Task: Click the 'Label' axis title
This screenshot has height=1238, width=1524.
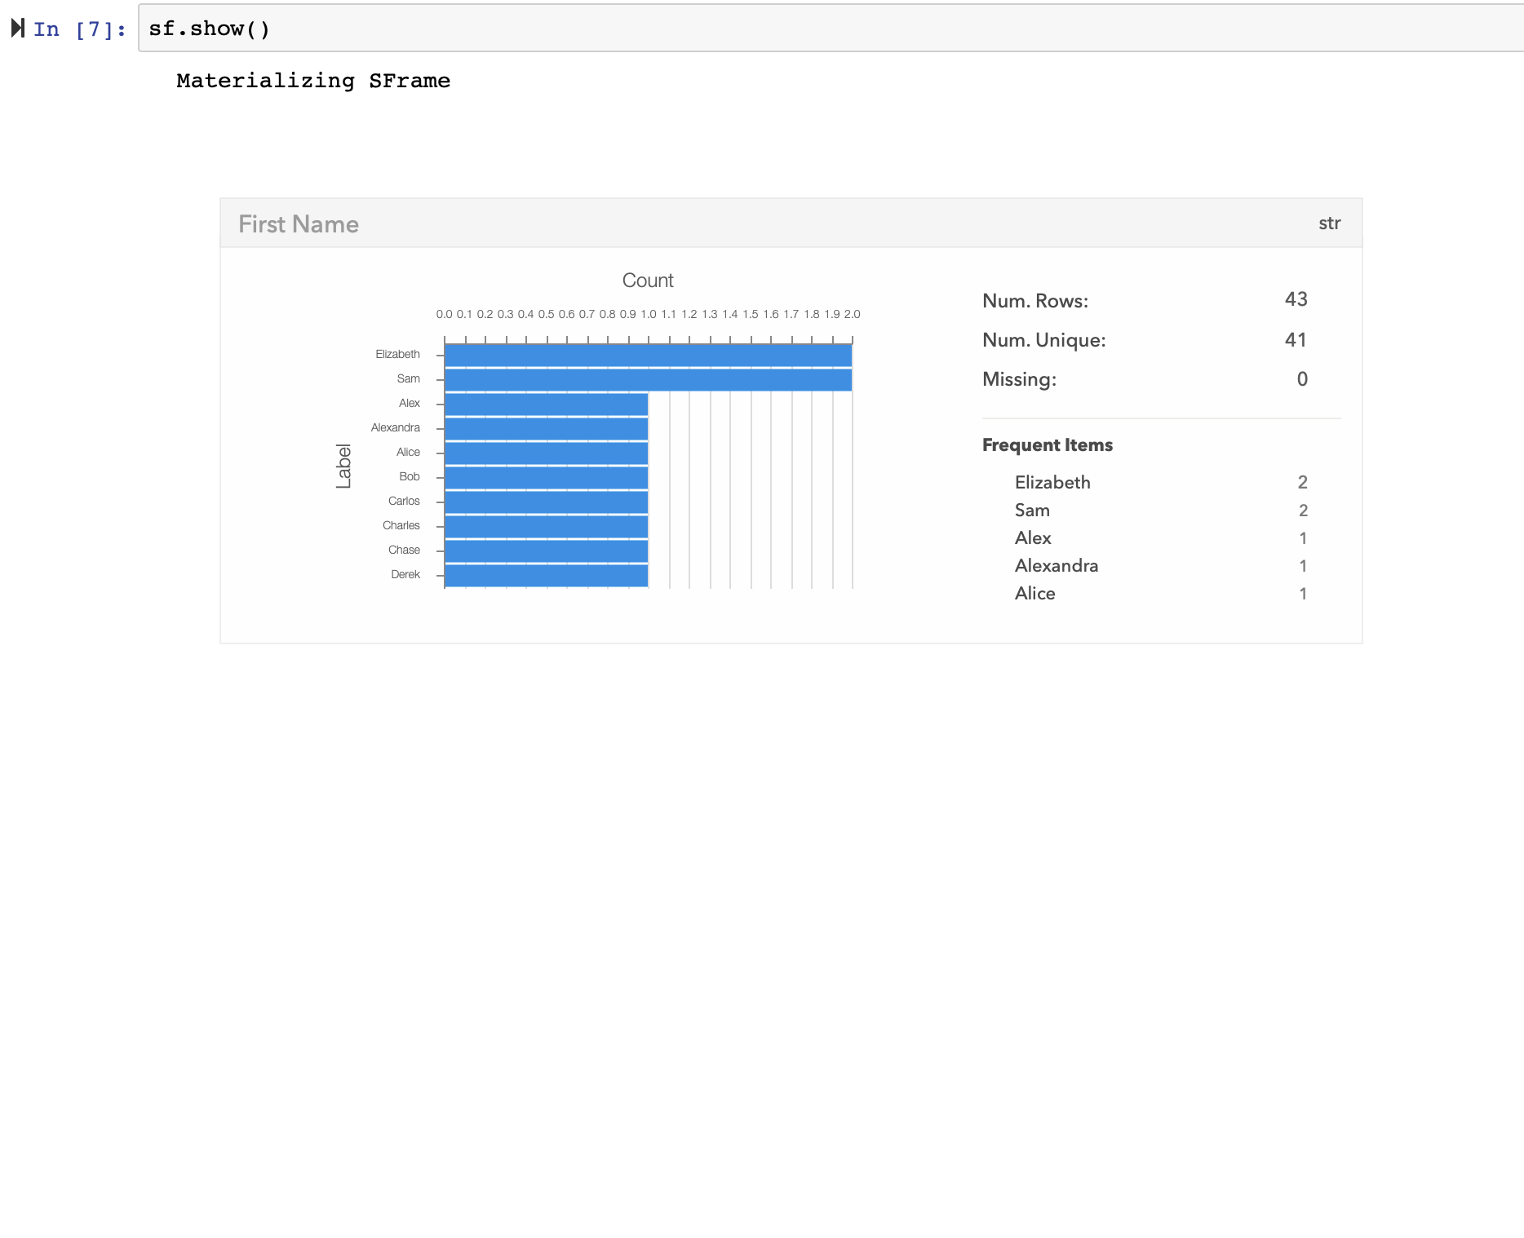Action: (344, 463)
